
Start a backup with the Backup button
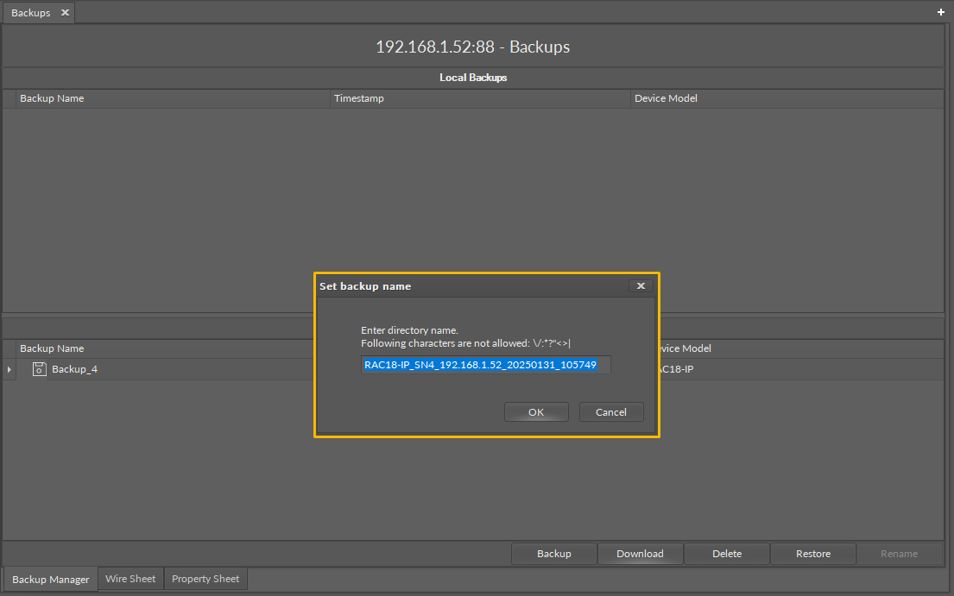pyautogui.click(x=553, y=554)
